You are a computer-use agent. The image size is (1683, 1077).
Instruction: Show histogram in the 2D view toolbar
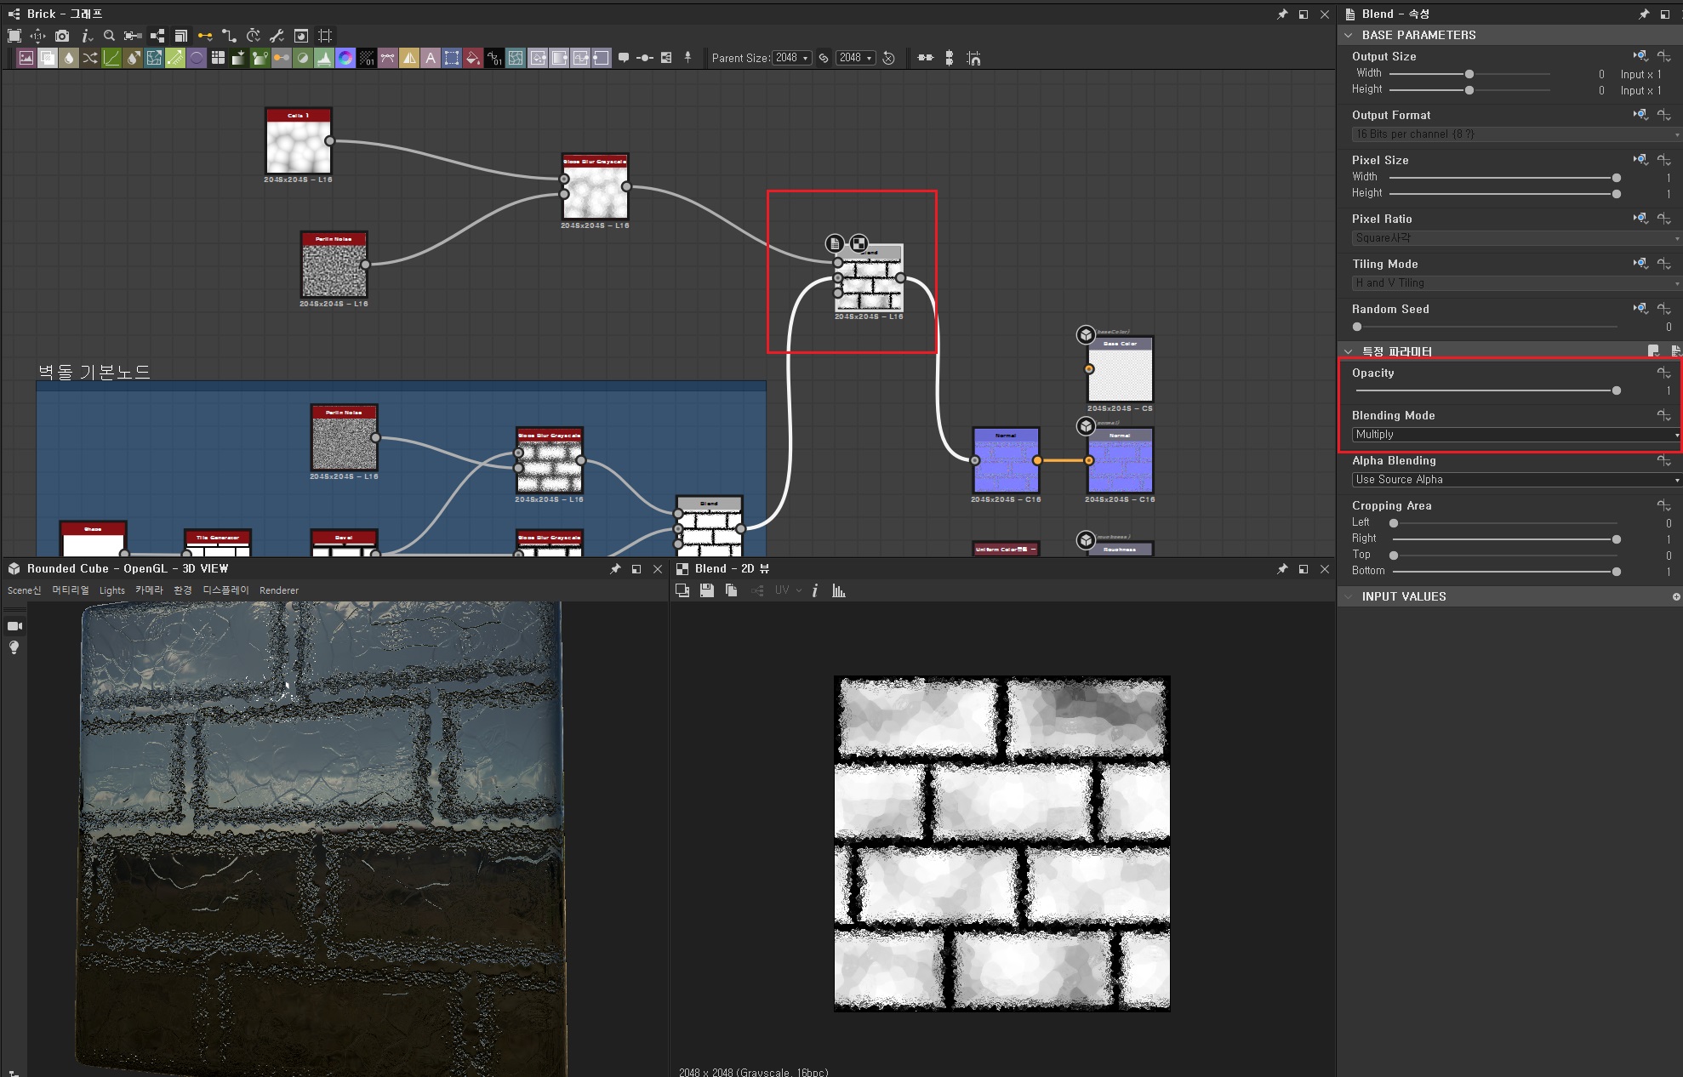click(839, 590)
